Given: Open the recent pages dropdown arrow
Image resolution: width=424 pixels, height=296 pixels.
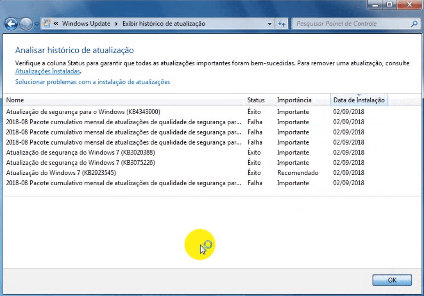Looking at the screenshot, I should (36, 24).
